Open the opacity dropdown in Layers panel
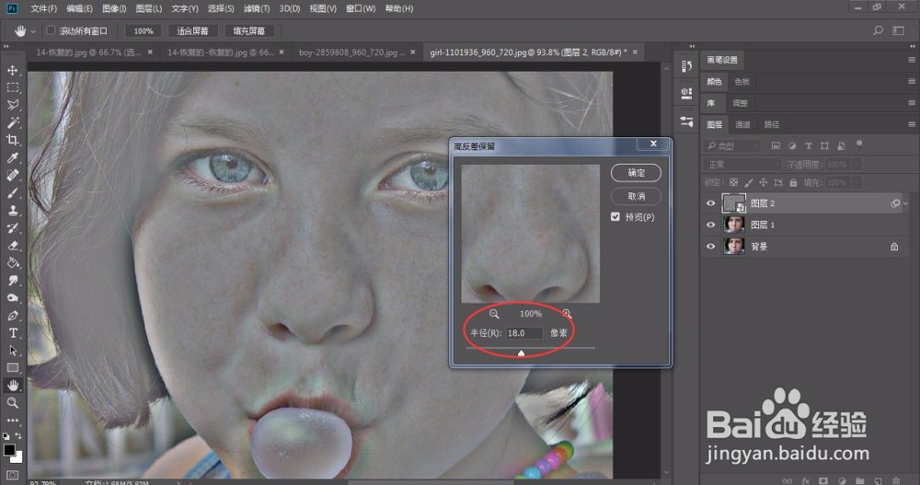 coord(857,165)
